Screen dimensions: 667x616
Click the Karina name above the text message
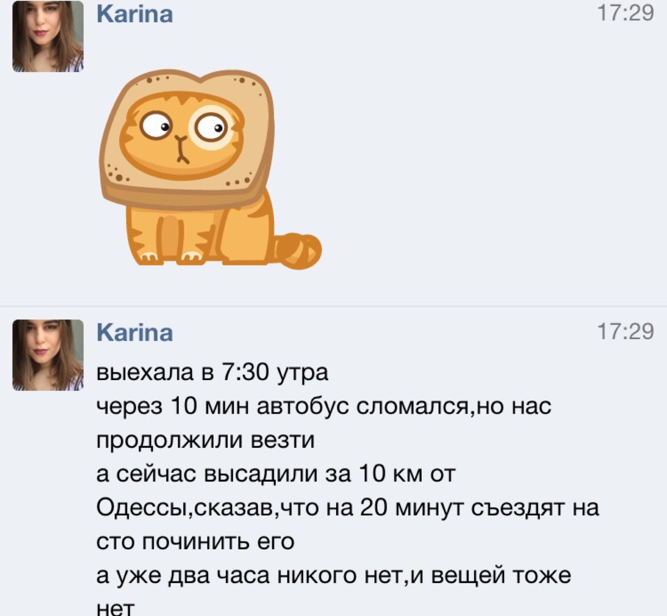(x=135, y=332)
